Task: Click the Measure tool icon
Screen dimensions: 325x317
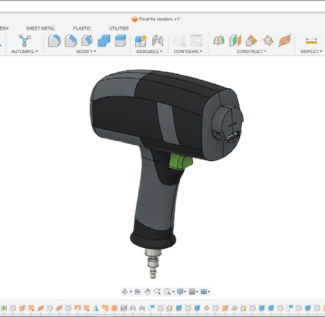Action: pyautogui.click(x=311, y=41)
